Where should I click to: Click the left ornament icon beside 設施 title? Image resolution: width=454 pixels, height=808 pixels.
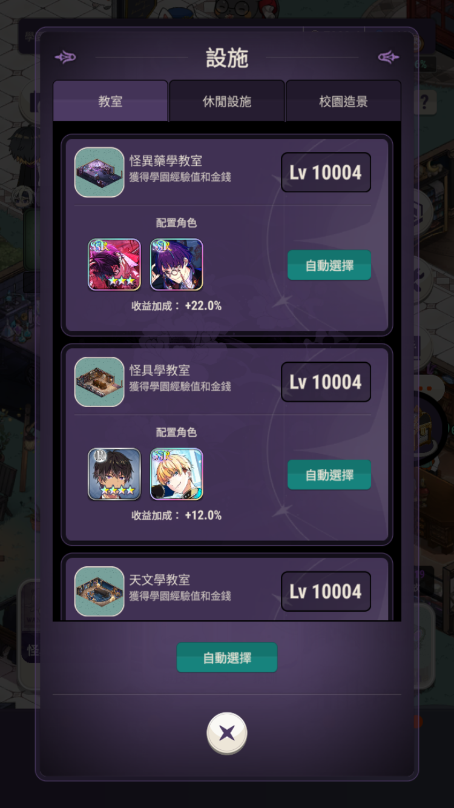[x=65, y=58]
